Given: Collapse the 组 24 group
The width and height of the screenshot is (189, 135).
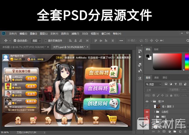Looking at the screenshot, I should tap(151, 101).
